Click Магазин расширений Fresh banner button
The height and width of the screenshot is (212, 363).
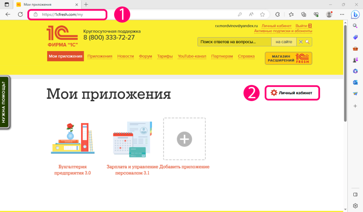coord(289,58)
